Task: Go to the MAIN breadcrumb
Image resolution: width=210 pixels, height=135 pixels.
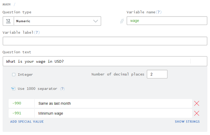Action: tap(7, 4)
